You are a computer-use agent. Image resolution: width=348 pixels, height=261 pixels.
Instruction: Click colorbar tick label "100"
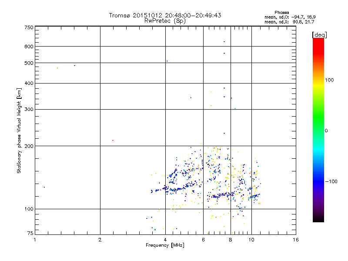point(329,80)
